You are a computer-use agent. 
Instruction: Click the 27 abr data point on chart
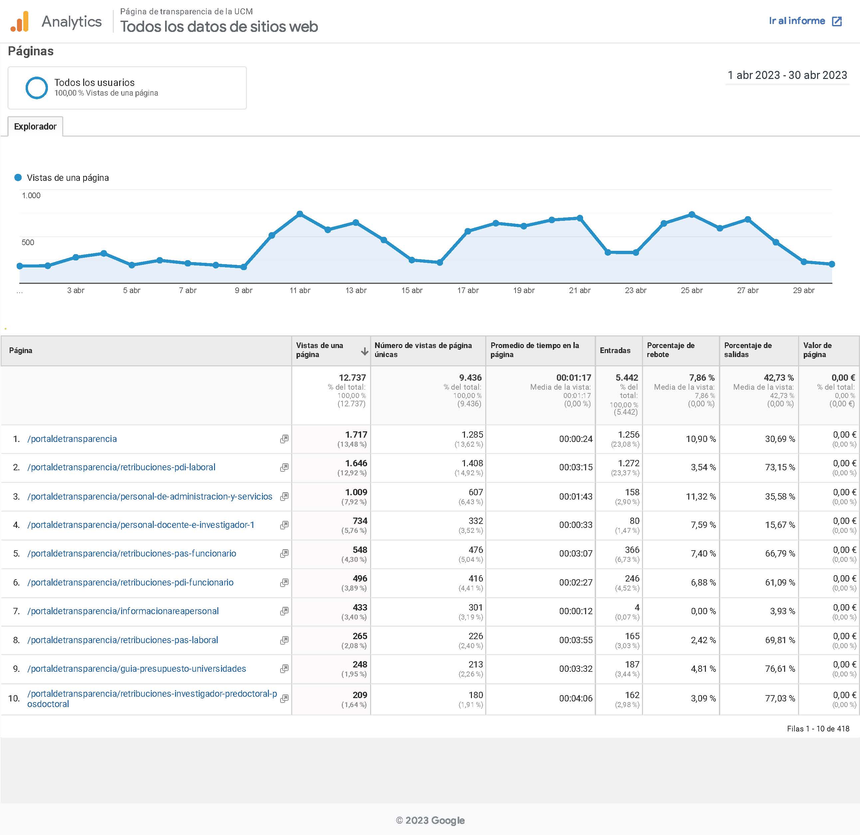point(748,219)
